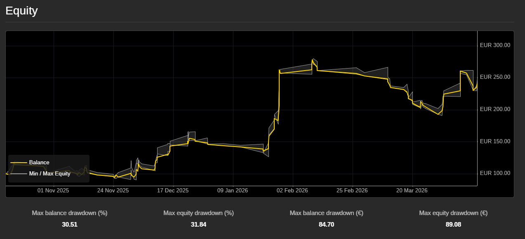525x239 pixels.
Task: Click the yellow Balance line marker in legend
Action: point(19,162)
